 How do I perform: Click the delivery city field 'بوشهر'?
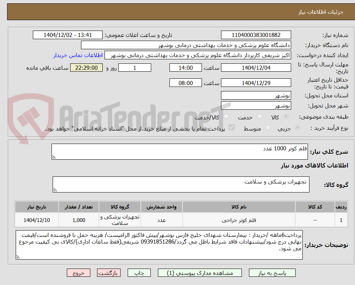pyautogui.click(x=256, y=106)
